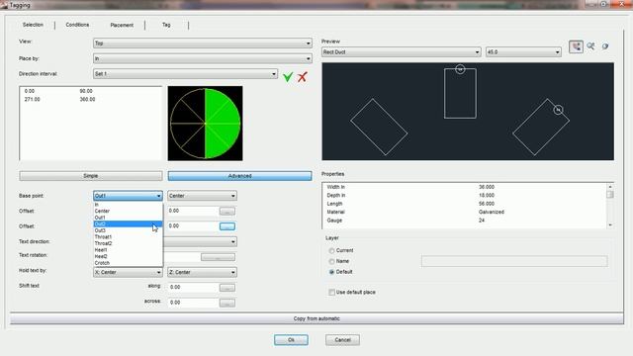Toggle the first preview tag tool icon
This screenshot has height=356, width=633.
(x=576, y=46)
